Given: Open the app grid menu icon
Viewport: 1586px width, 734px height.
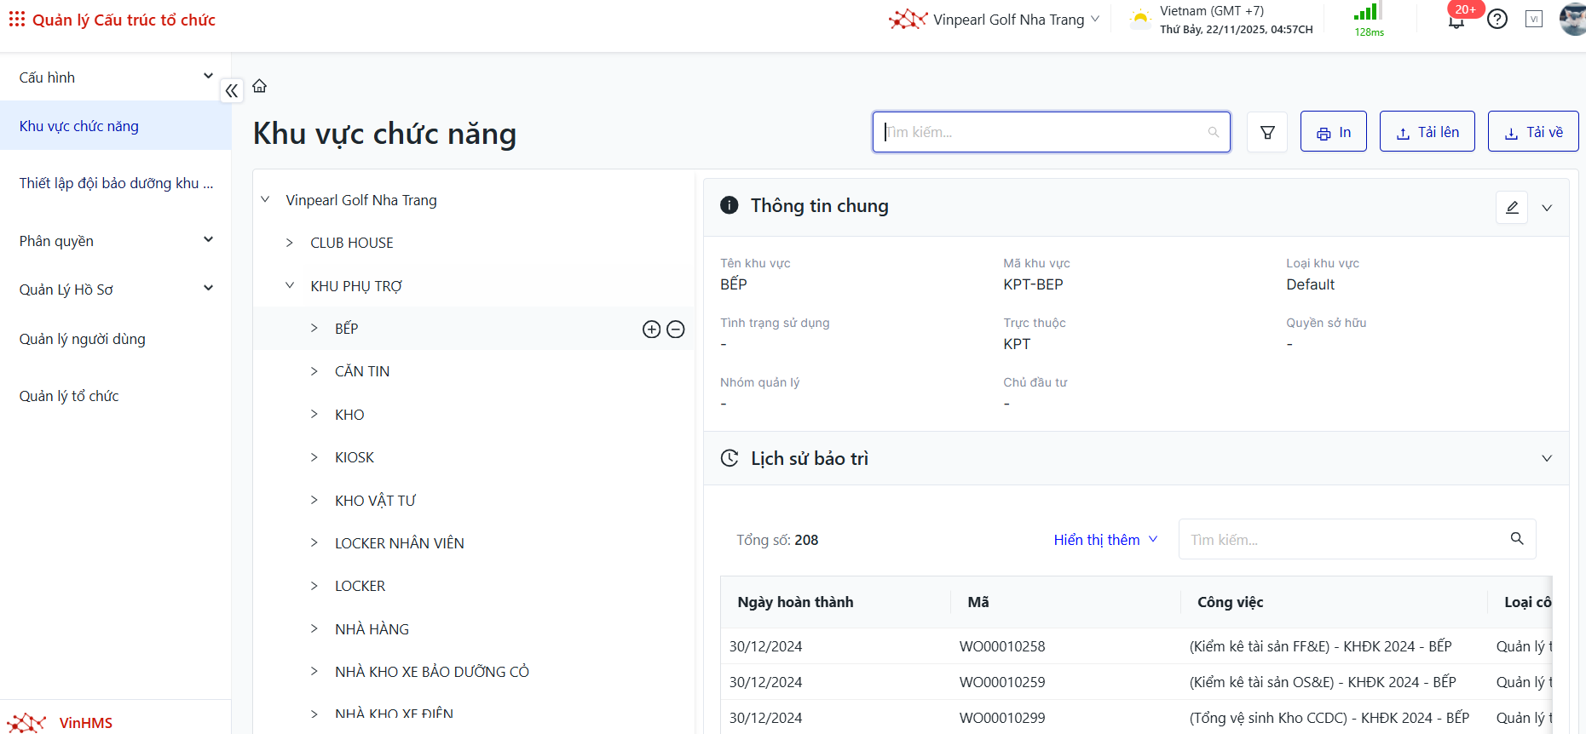Looking at the screenshot, I should pos(16,19).
